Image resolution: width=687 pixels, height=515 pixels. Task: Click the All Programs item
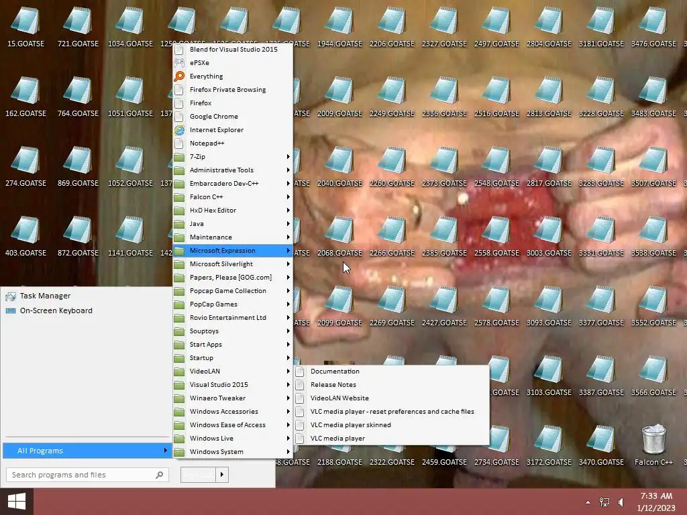pos(87,451)
